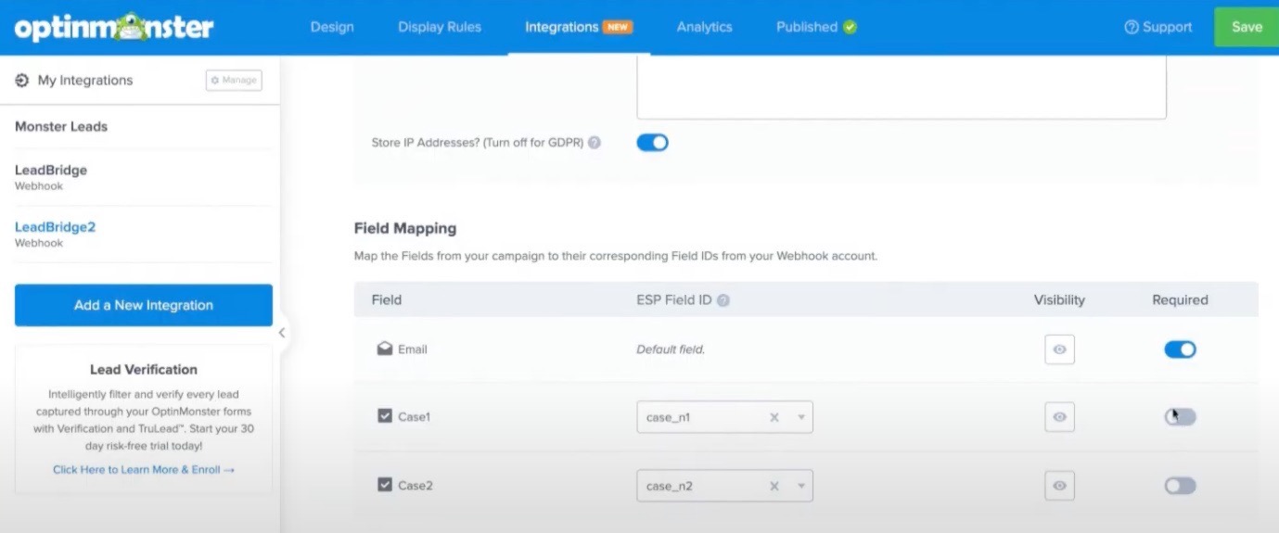
Task: Click the NEW badge on Integrations
Action: coord(617,27)
